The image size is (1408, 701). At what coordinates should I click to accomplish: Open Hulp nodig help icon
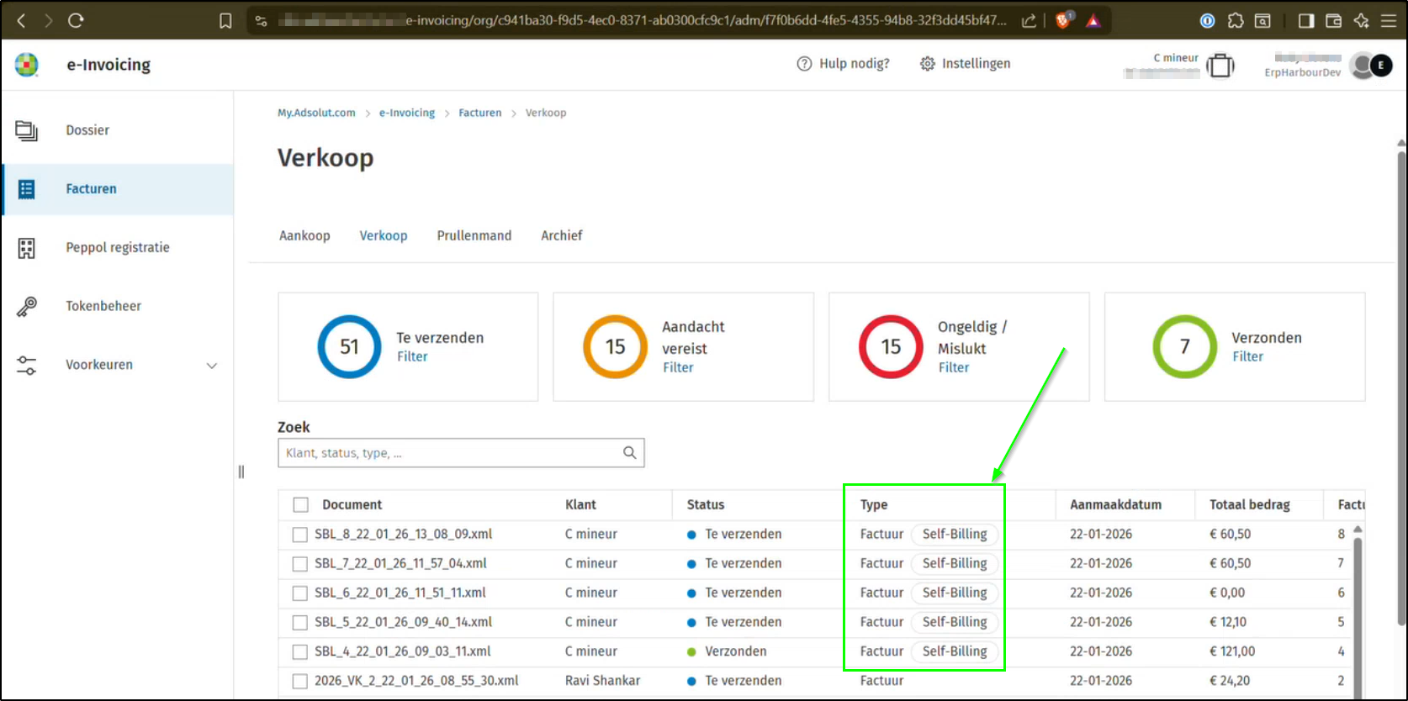point(804,64)
